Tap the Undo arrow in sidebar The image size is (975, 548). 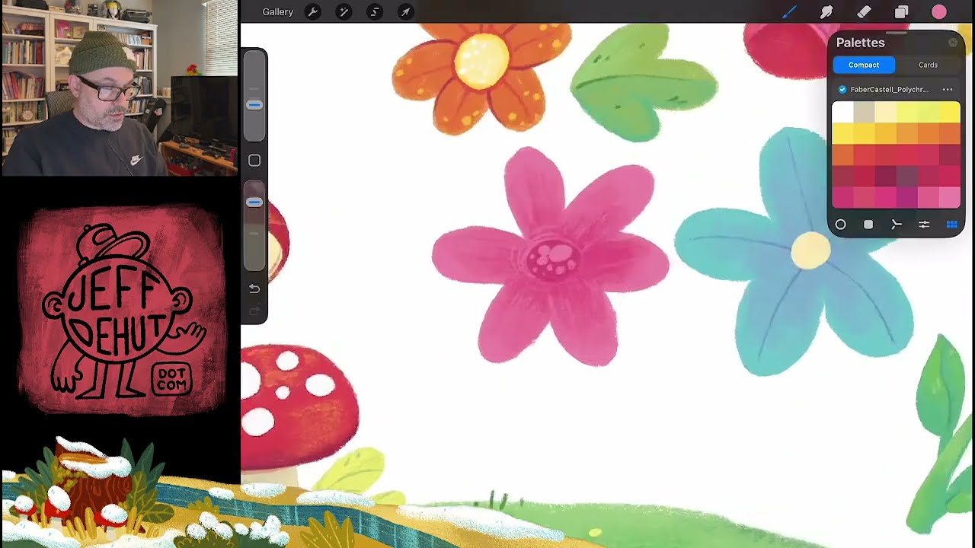pos(254,288)
